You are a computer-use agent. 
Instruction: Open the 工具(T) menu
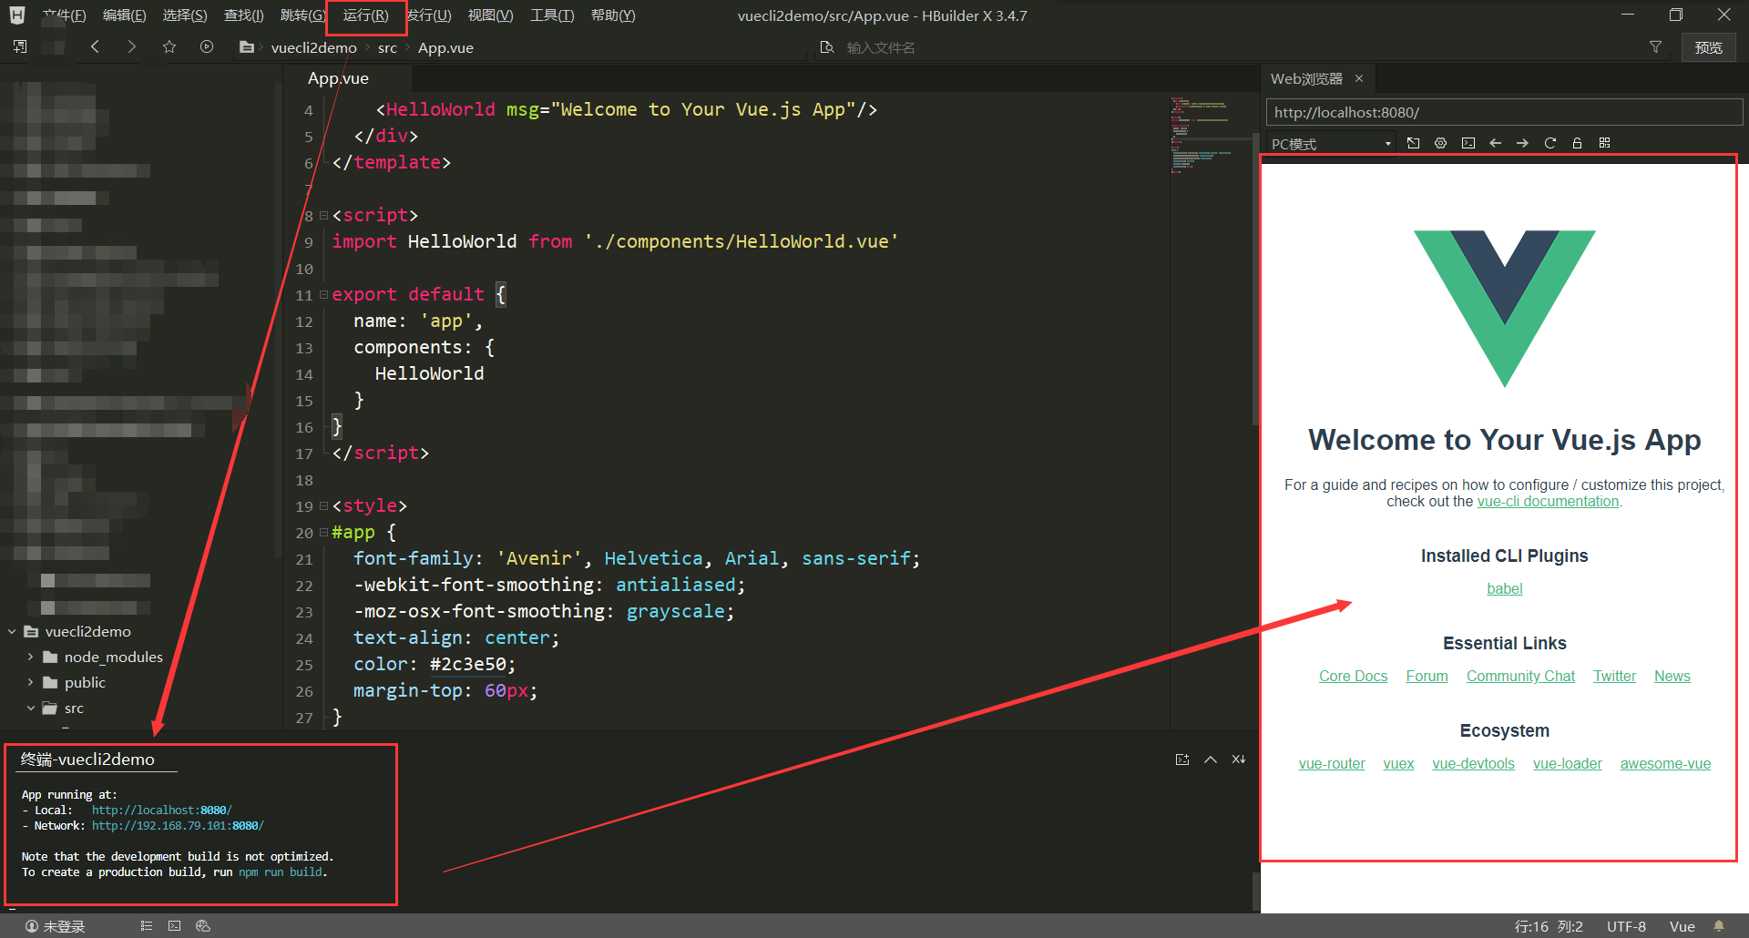(552, 15)
